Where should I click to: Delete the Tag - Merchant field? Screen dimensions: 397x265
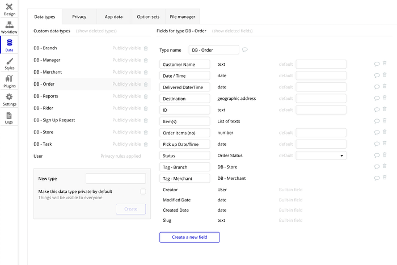click(385, 178)
